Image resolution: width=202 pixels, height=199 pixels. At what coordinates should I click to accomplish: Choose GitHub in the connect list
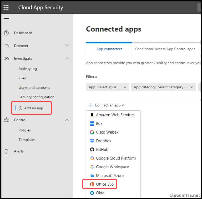tap(113, 150)
